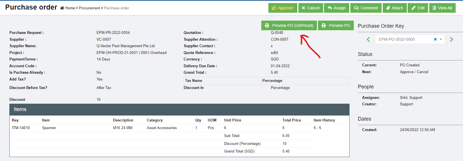Open the Comment dialog
The image size is (463, 161).
click(366, 8)
